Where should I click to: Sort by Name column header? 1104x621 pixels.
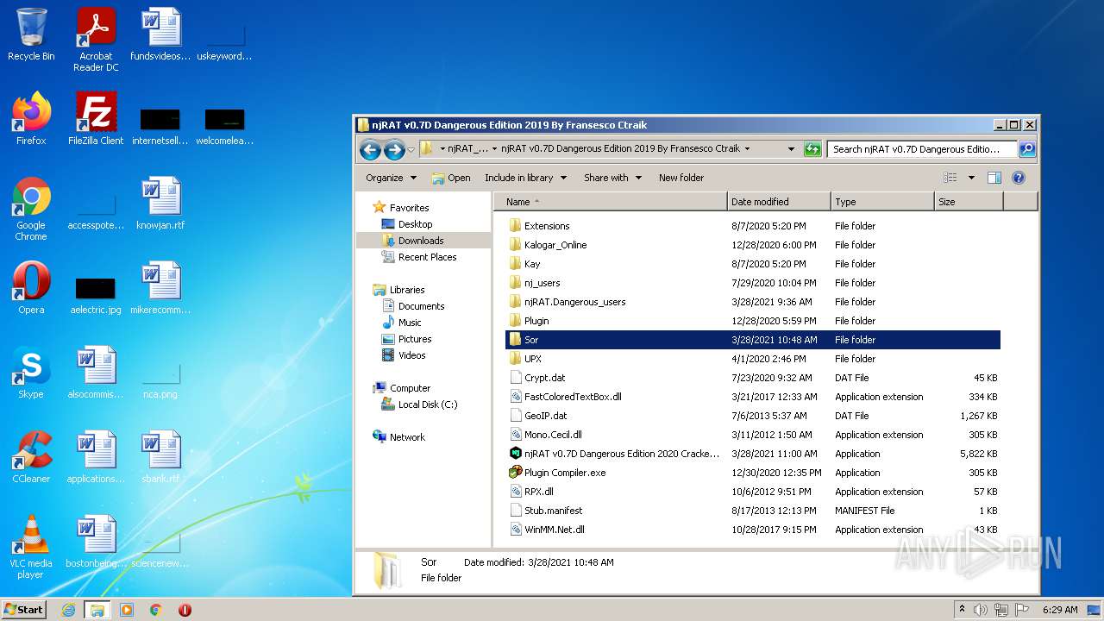tap(611, 202)
